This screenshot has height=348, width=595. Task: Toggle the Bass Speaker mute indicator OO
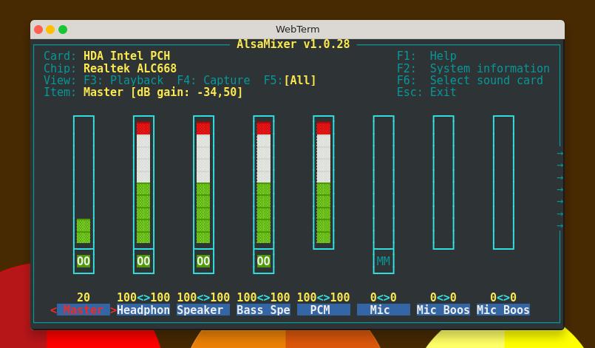263,261
